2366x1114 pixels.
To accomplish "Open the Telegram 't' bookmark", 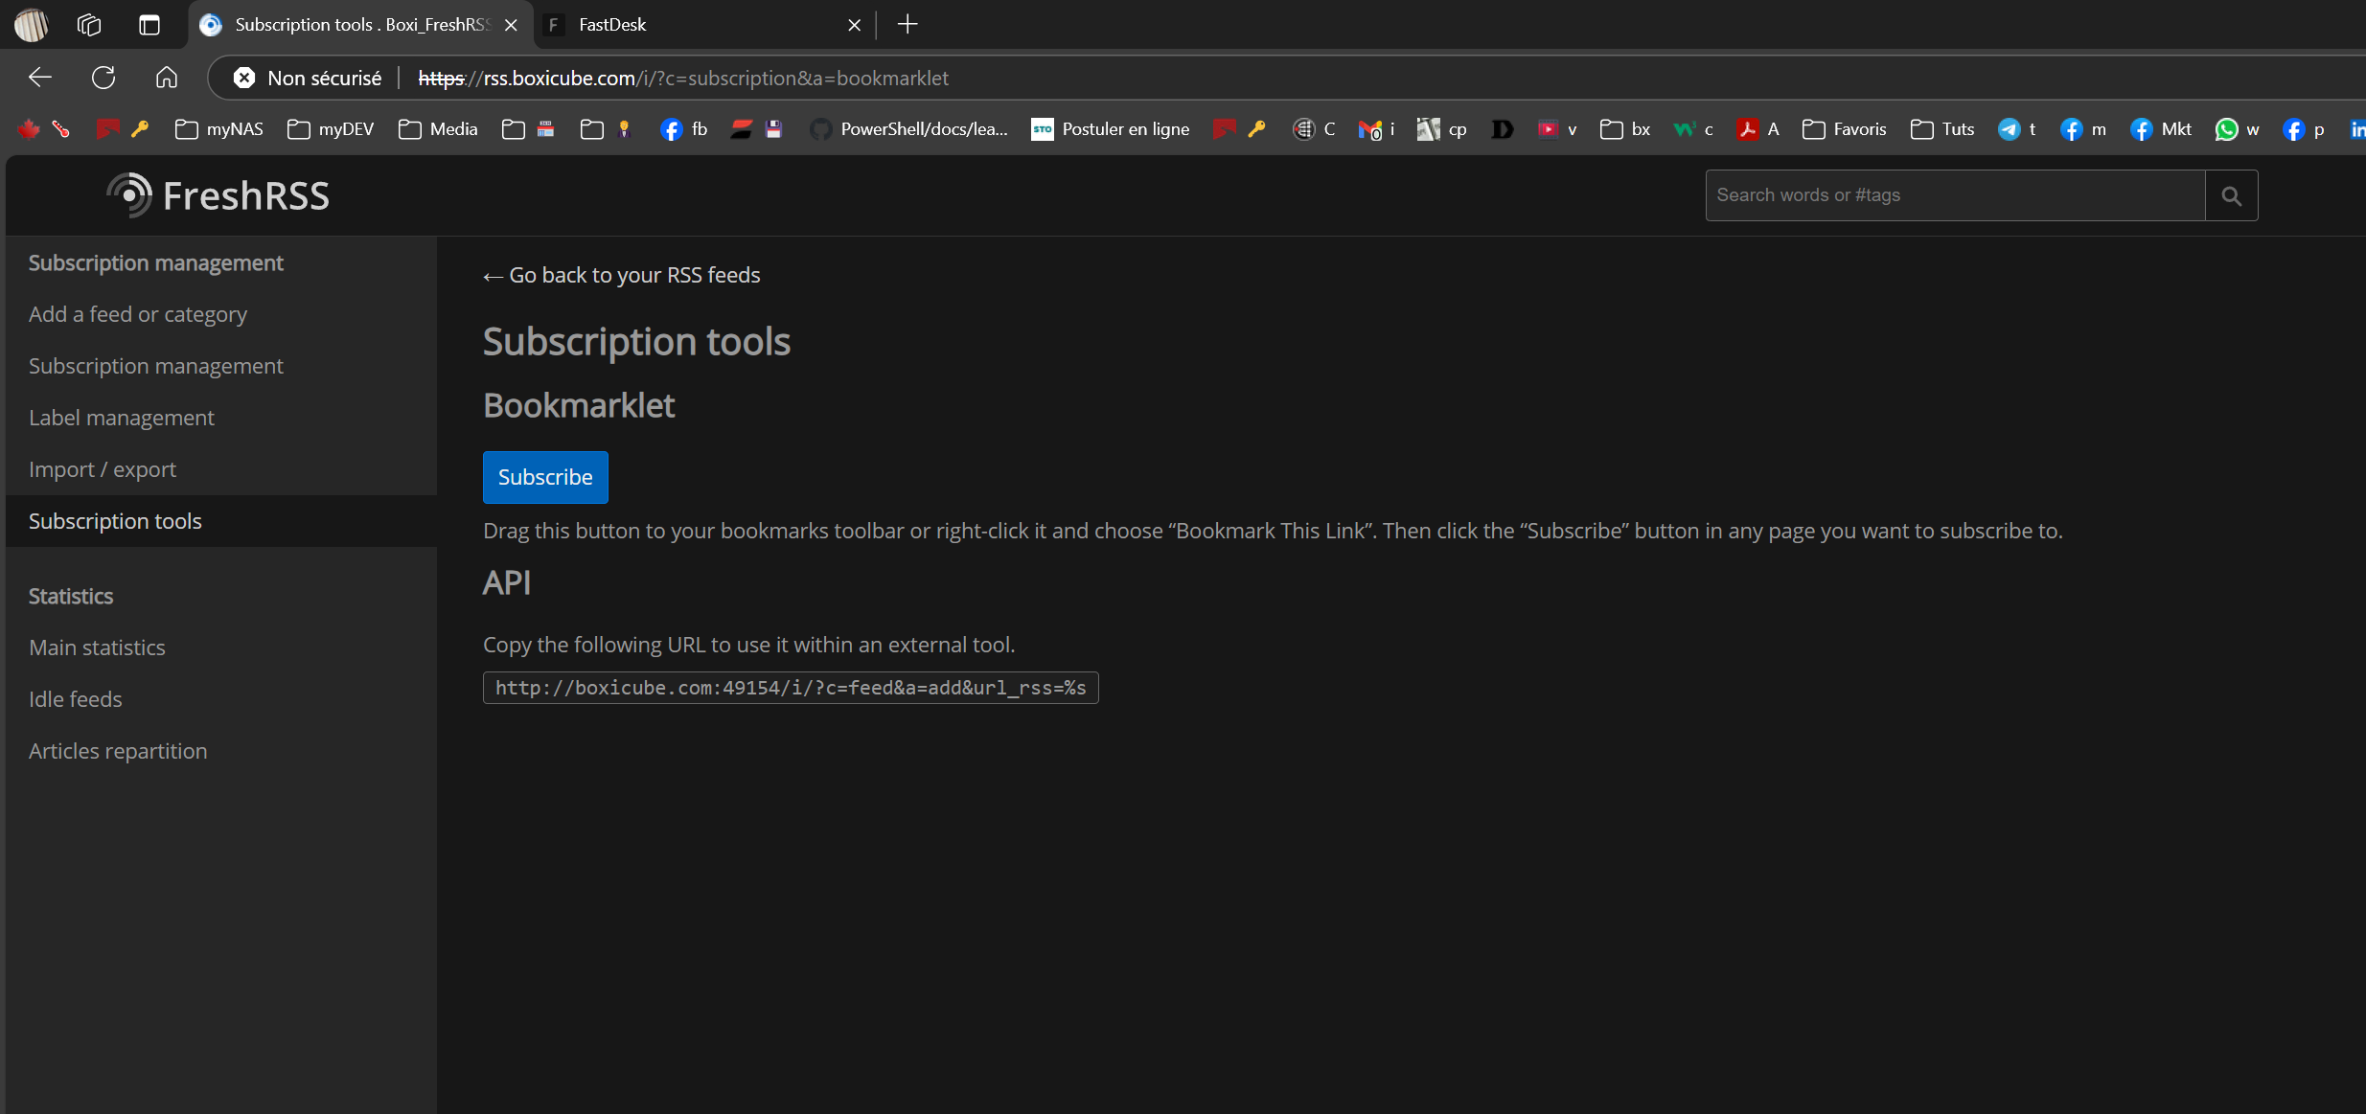I will tap(2017, 129).
